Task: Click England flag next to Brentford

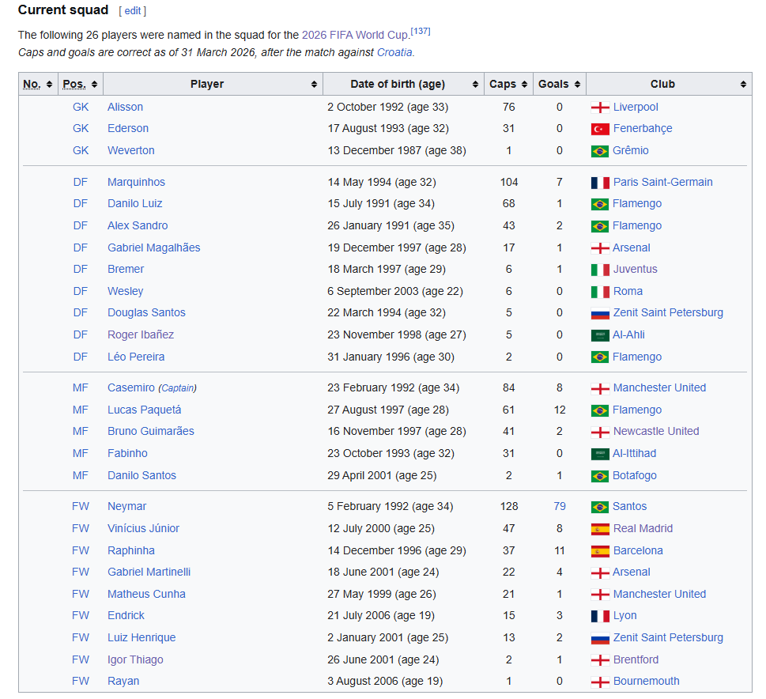Action: [x=600, y=660]
